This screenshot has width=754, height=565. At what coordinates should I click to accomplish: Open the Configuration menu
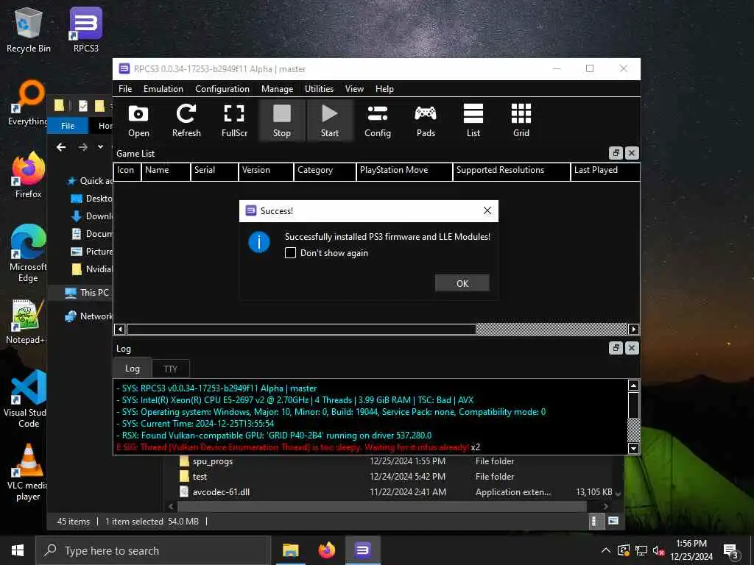click(x=222, y=89)
